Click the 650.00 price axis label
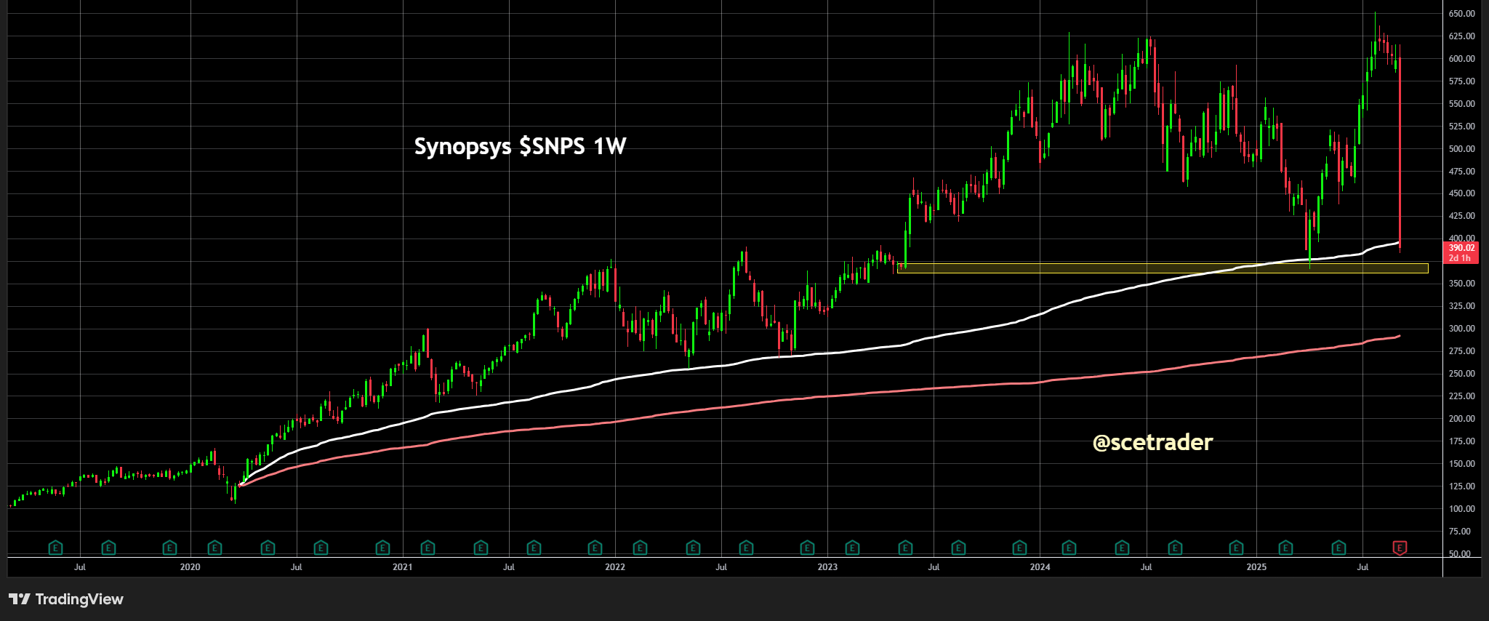Viewport: 1489px width, 621px height. pyautogui.click(x=1461, y=14)
